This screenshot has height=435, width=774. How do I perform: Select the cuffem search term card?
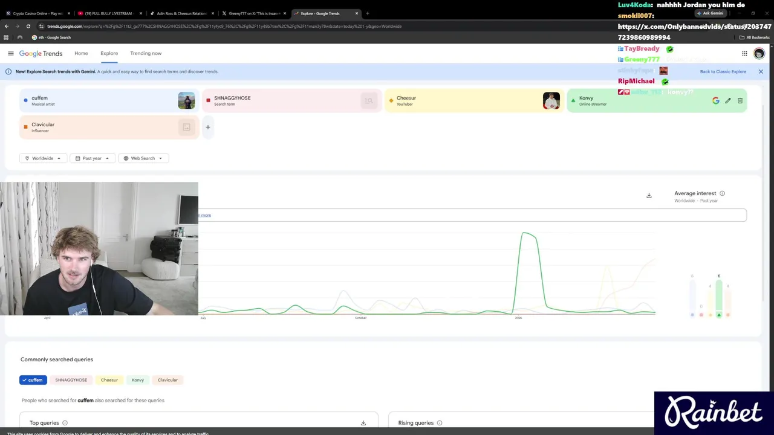point(109,100)
